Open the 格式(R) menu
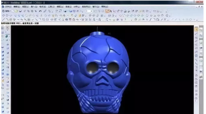The height and width of the screenshot is (114, 206). click(43, 7)
